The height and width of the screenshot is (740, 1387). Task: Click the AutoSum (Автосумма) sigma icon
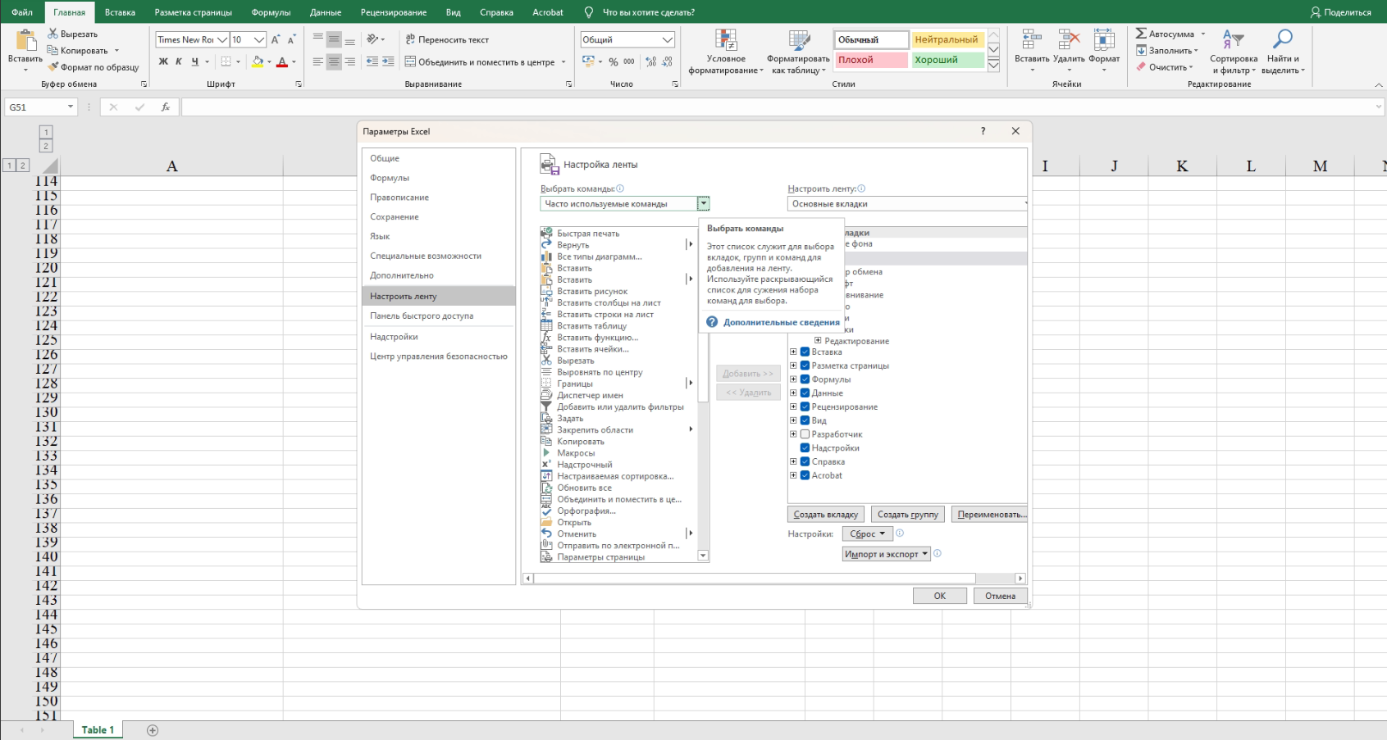click(x=1141, y=34)
